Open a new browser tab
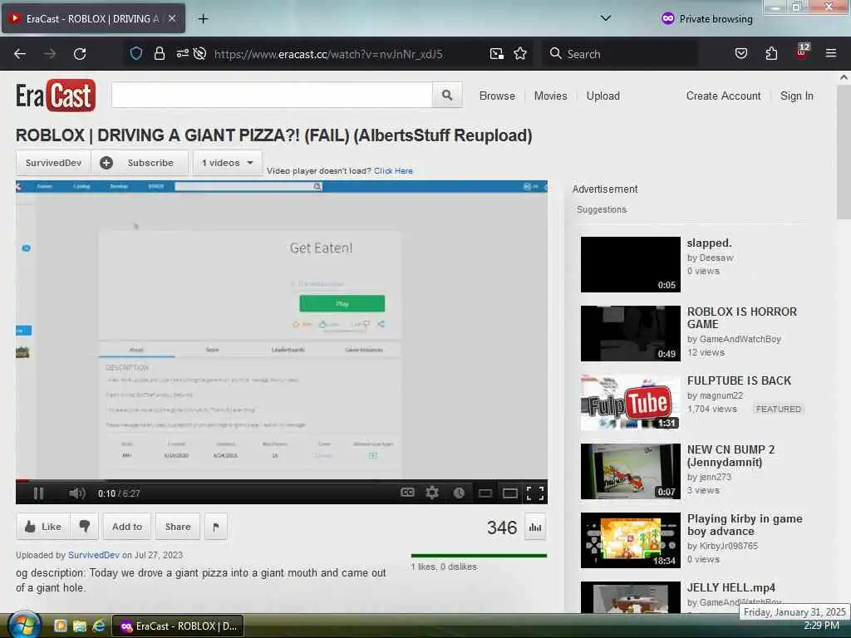The width and height of the screenshot is (851, 638). [x=203, y=18]
